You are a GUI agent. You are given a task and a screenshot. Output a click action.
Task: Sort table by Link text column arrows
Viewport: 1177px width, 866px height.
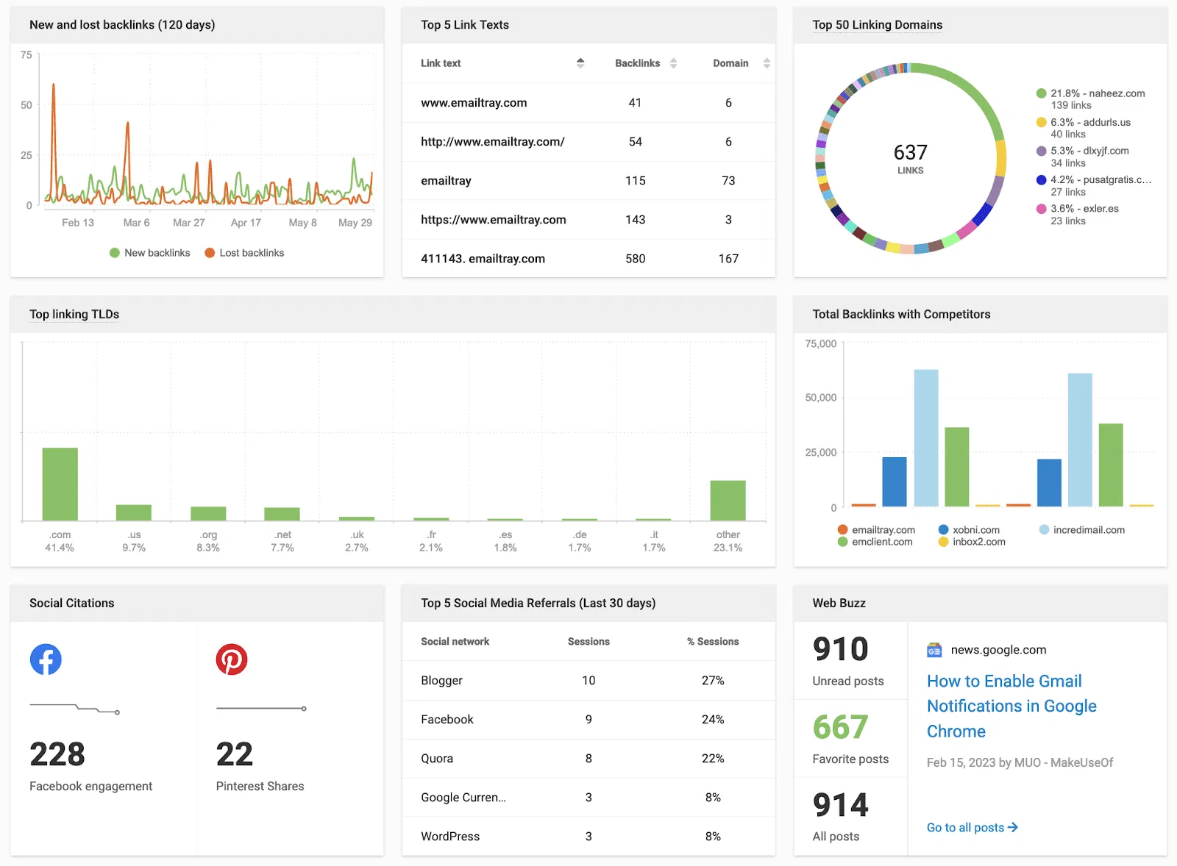coord(580,63)
